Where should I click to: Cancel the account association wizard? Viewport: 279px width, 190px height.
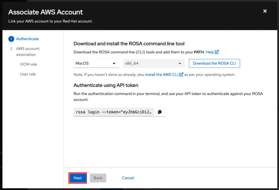(x=128, y=178)
